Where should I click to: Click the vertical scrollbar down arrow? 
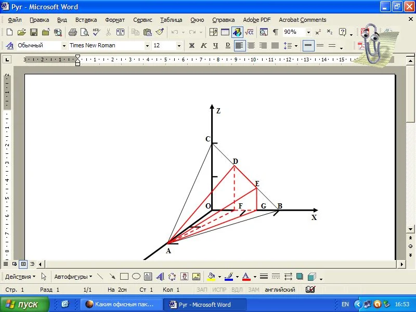[411, 229]
